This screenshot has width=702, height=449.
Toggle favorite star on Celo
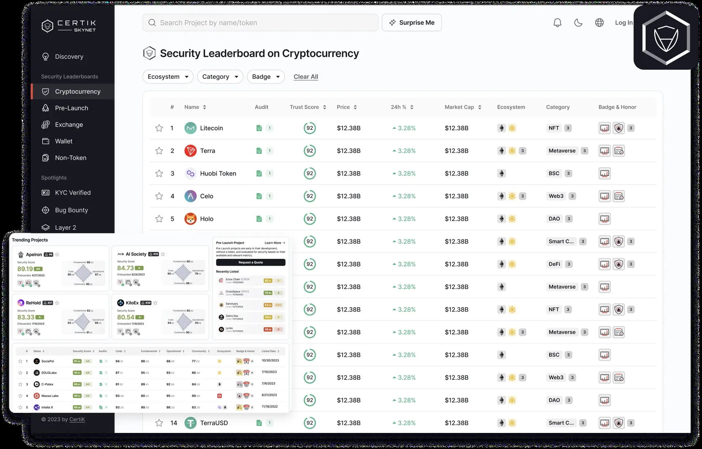159,196
